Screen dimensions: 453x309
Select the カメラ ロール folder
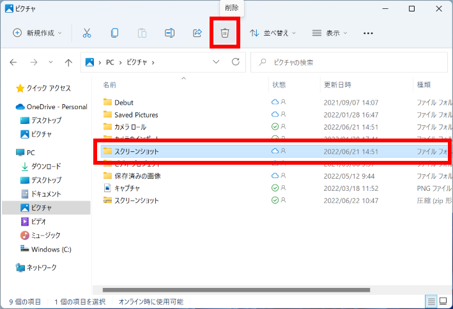tap(125, 127)
